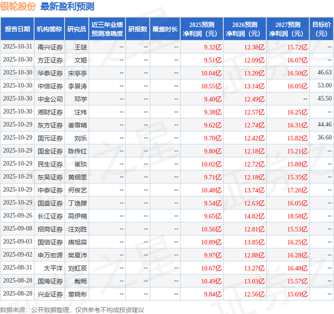This screenshot has width=334, height=314.
Task: Select the 华泰证券 institution cell
Action: pos(50,73)
